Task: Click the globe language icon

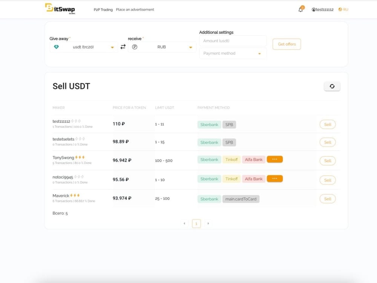Action: [340, 10]
